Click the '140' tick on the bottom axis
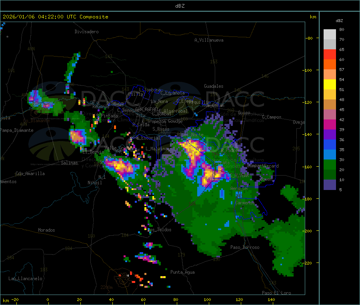360x305 pixels. [x=271, y=300]
